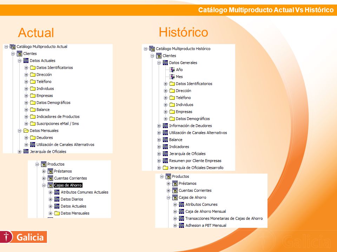Click the Datos Generales table icon
This screenshot has height=252, width=337.
(165, 63)
